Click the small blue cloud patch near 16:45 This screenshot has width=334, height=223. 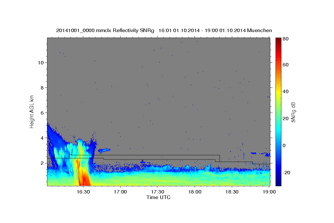pyautogui.click(x=105, y=150)
